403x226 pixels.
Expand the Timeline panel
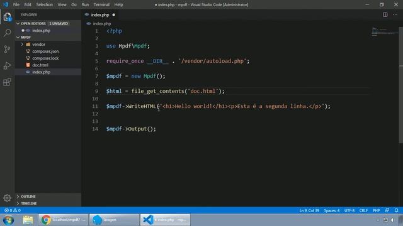48,203
